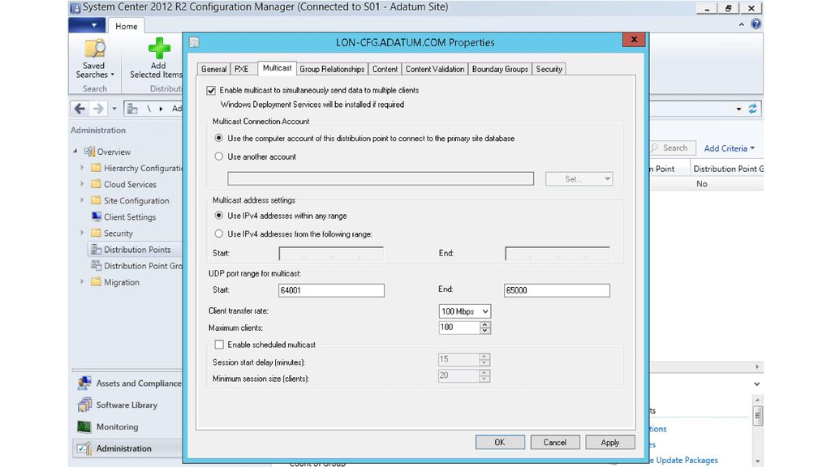Increase Maximum clients spinner value
831x467 pixels.
pyautogui.click(x=485, y=324)
